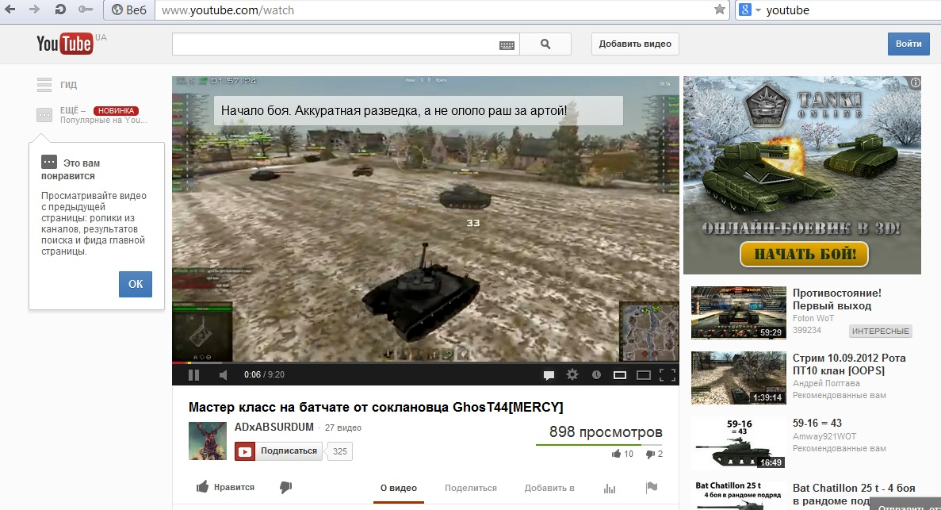941x510 pixels.
Task: Click the Андрей Полтава channel name
Action: [x=826, y=383]
